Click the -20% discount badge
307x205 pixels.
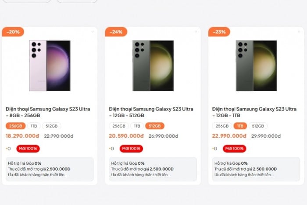13,32
